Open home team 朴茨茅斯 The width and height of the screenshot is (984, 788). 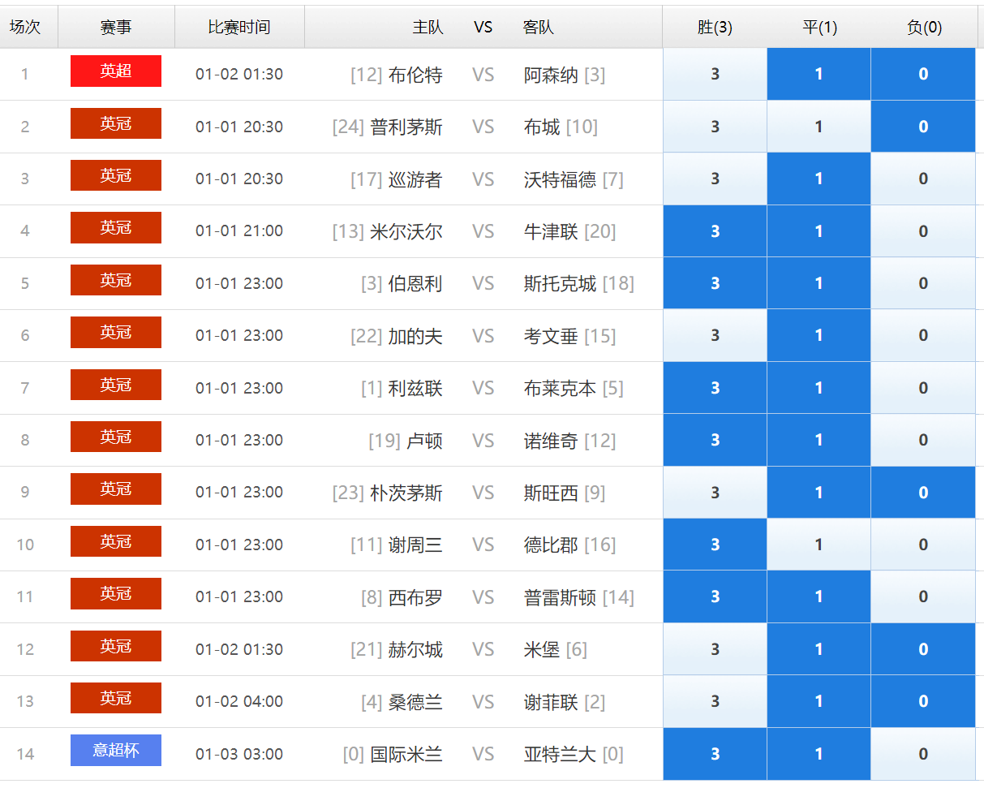(x=406, y=493)
